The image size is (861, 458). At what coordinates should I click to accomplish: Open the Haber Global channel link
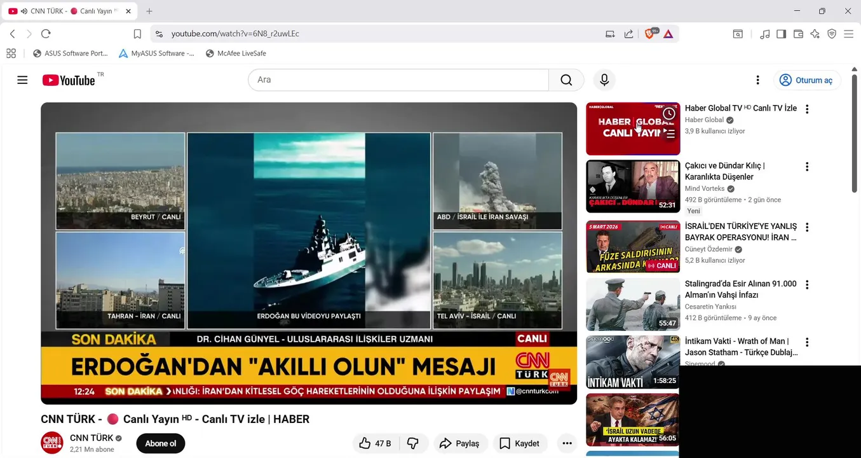click(x=705, y=120)
